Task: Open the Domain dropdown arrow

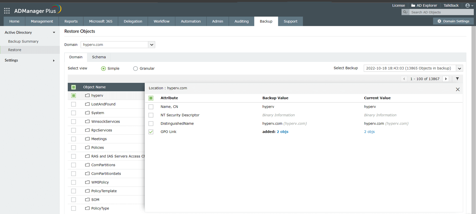Action: pos(152,45)
